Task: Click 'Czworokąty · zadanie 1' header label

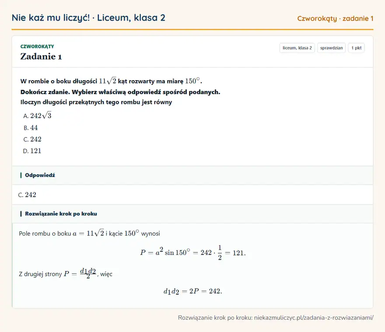Action: (335, 18)
